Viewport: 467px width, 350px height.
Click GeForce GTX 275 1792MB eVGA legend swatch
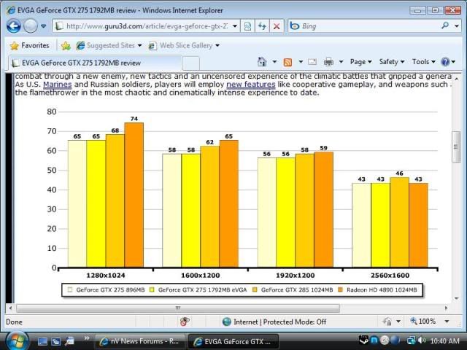[x=152, y=290]
